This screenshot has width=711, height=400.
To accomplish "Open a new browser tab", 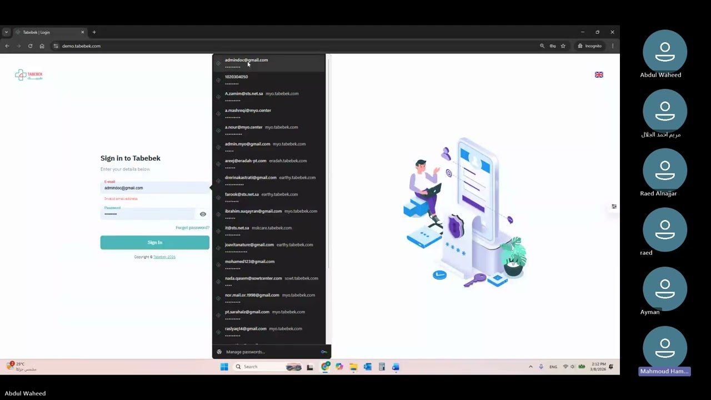I will pyautogui.click(x=94, y=32).
